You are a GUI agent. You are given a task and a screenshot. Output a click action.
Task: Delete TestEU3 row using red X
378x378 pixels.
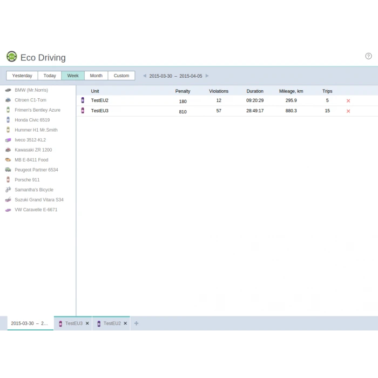point(348,111)
